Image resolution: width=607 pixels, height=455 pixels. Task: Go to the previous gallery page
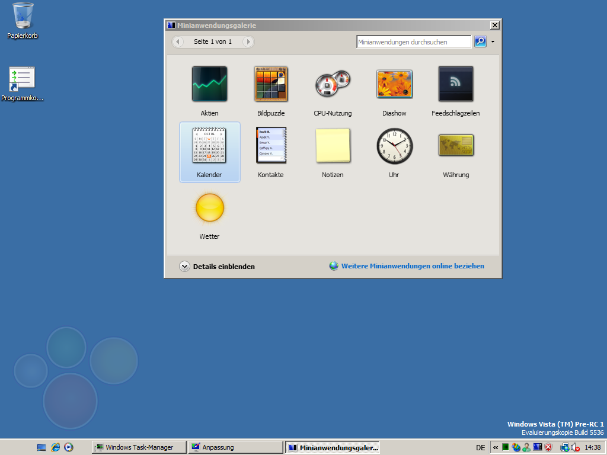pos(178,41)
